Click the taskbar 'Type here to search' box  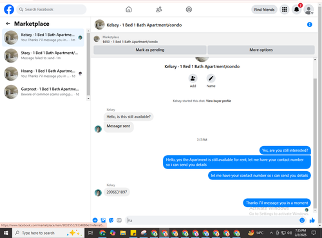(x=48, y=233)
